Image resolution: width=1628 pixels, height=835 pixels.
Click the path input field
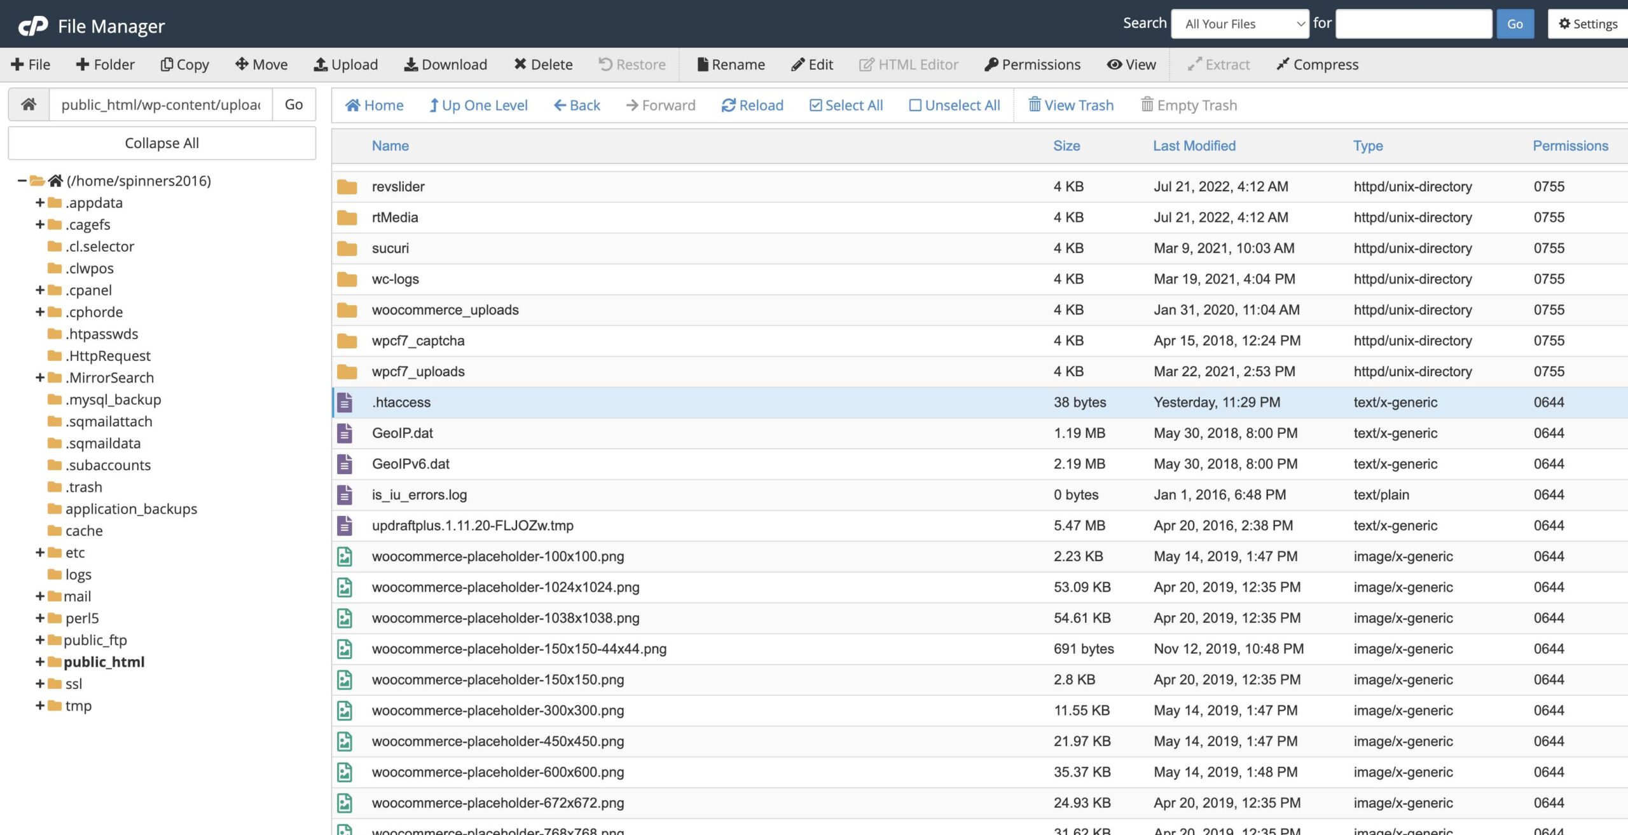(161, 104)
